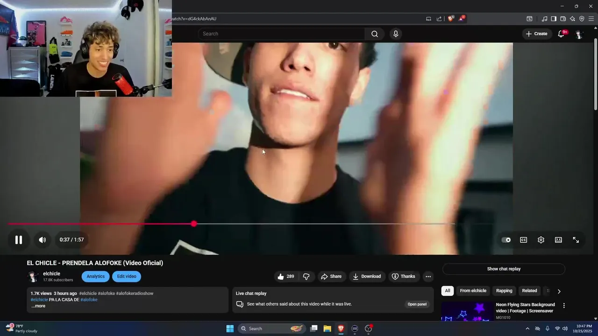Open the Windows Start menu
Image resolution: width=598 pixels, height=336 pixels.
(230, 329)
